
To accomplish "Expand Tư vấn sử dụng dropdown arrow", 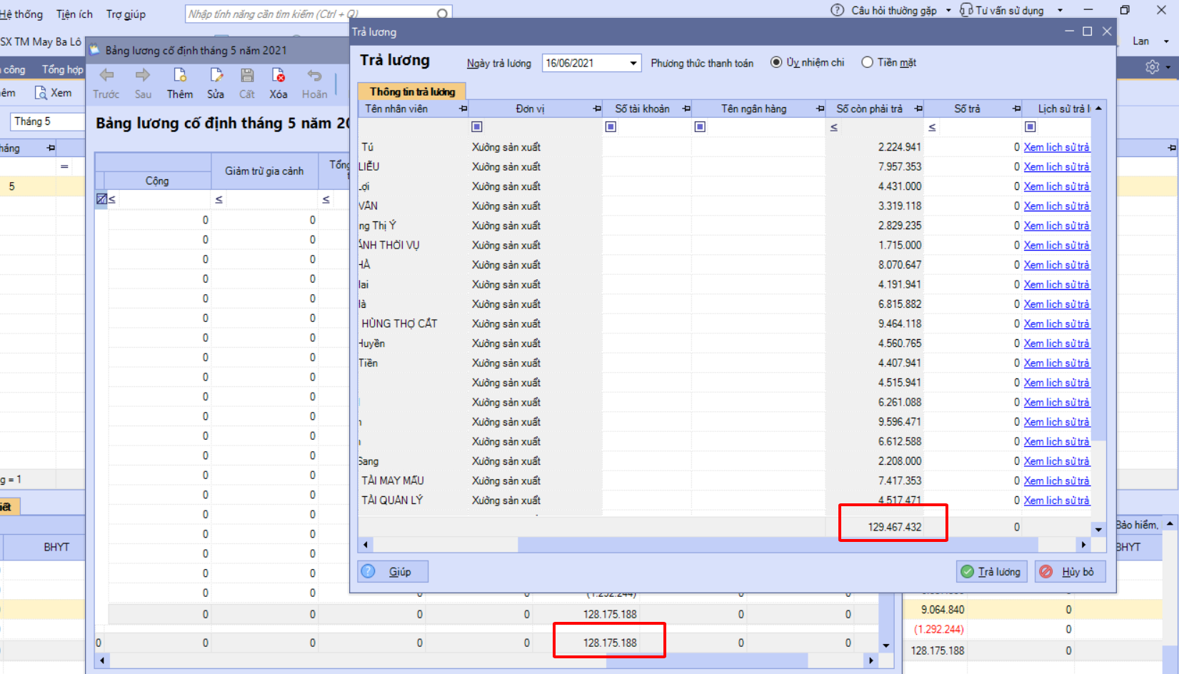I will 1060,11.
